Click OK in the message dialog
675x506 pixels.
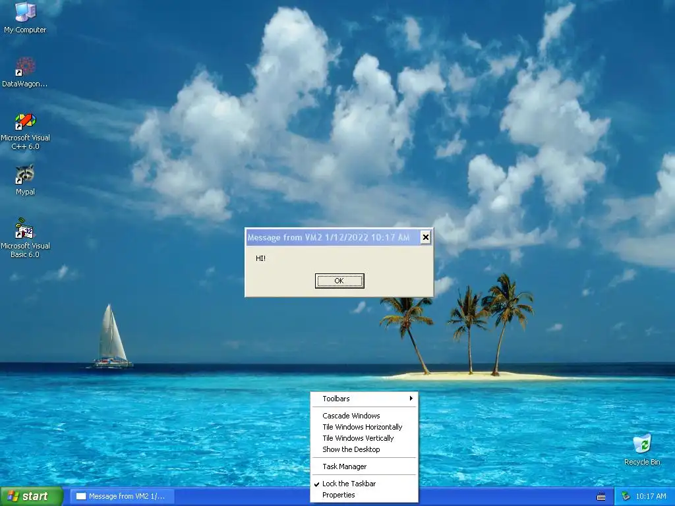[339, 281]
